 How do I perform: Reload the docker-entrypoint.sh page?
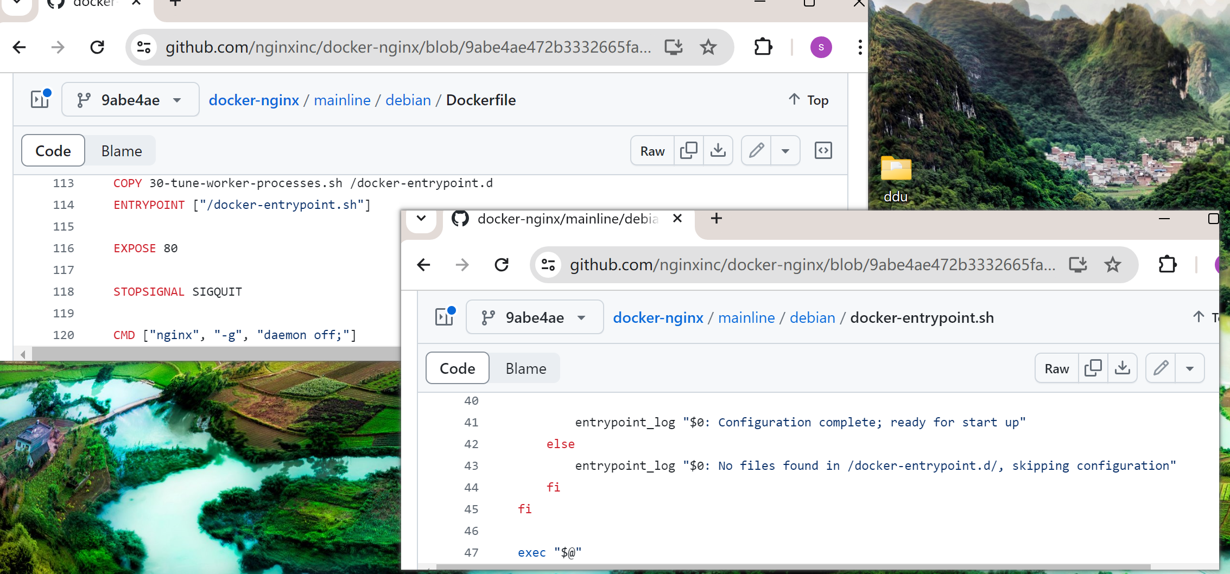coord(502,265)
